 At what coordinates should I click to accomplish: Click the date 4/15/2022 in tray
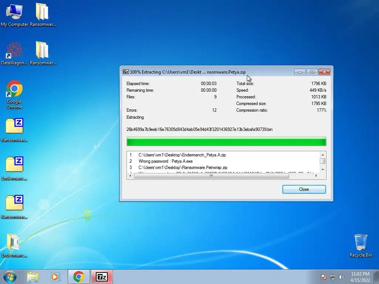click(360, 280)
